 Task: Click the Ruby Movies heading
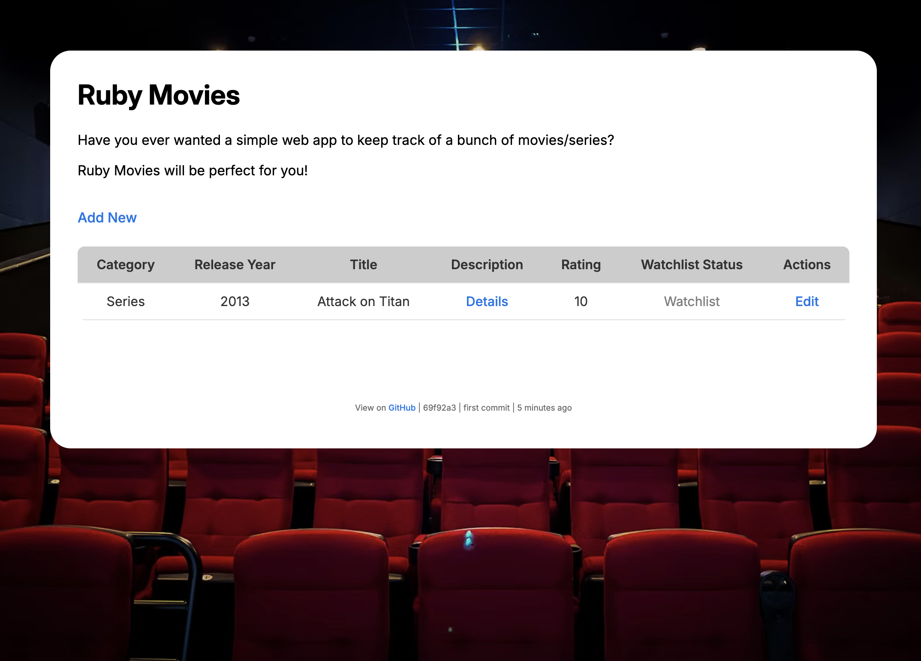(159, 95)
